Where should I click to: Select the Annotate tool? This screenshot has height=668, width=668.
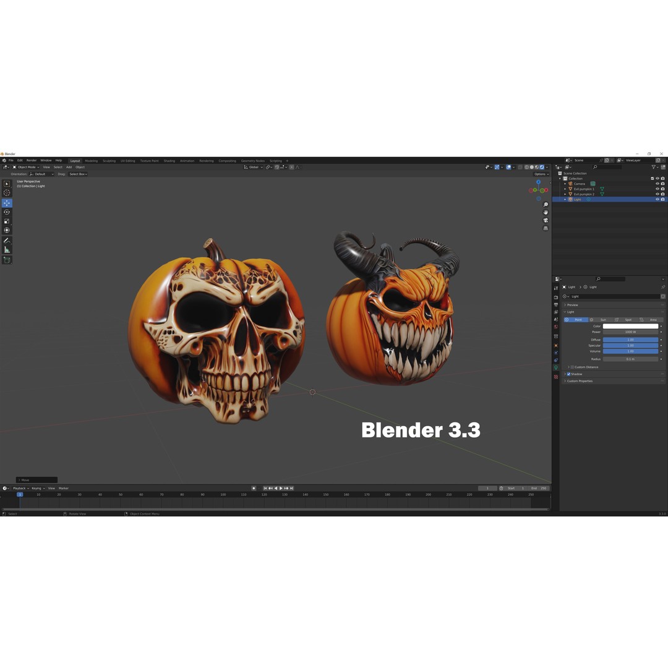[x=7, y=241]
